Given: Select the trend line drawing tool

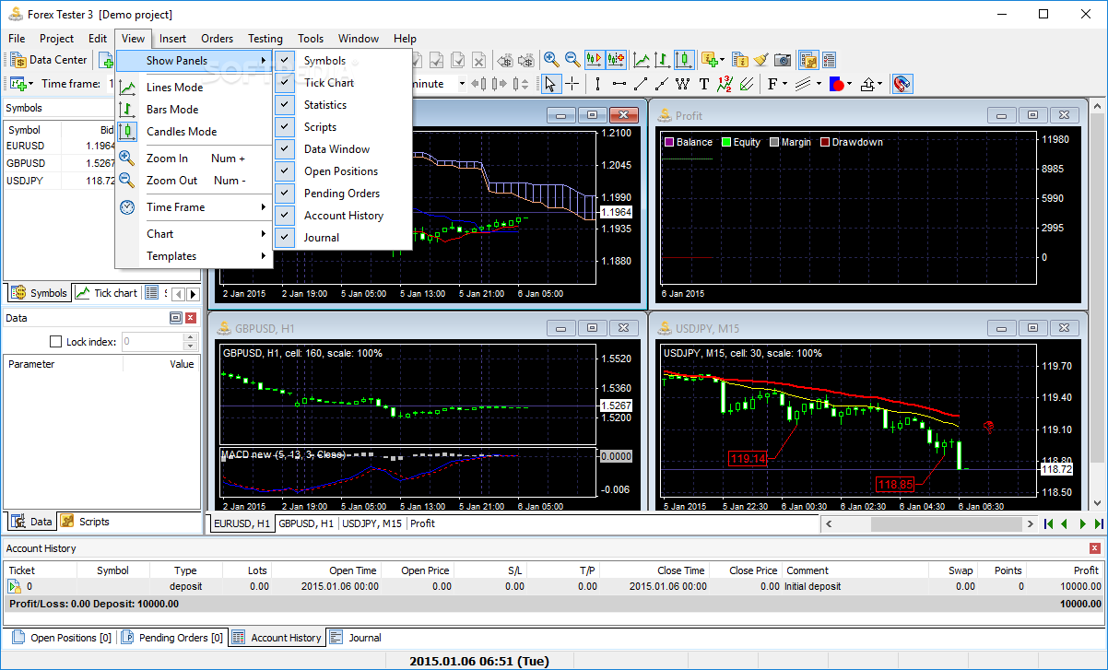Looking at the screenshot, I should coord(640,84).
